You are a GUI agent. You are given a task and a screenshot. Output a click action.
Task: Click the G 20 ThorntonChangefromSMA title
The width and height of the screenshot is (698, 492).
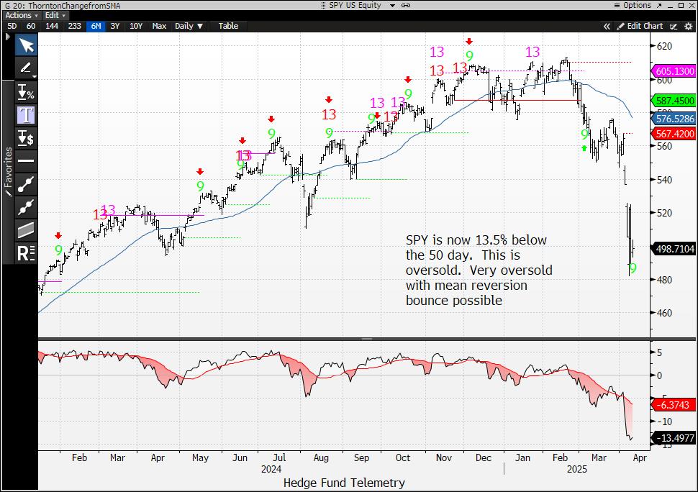tap(63, 6)
